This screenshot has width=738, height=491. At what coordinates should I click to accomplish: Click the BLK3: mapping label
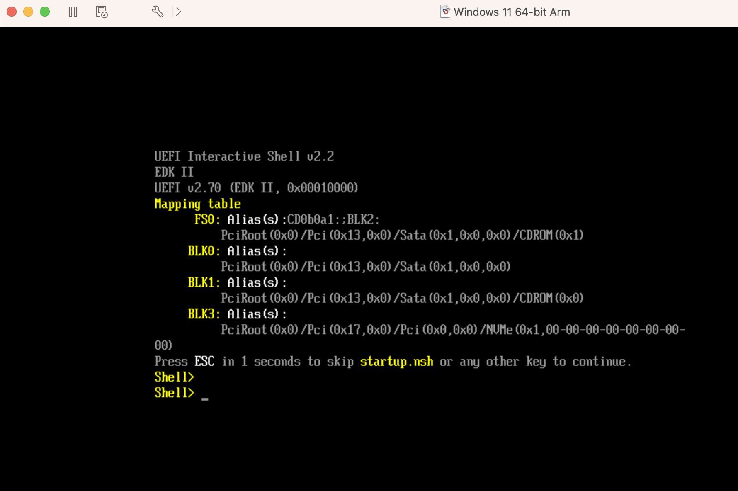click(x=204, y=314)
